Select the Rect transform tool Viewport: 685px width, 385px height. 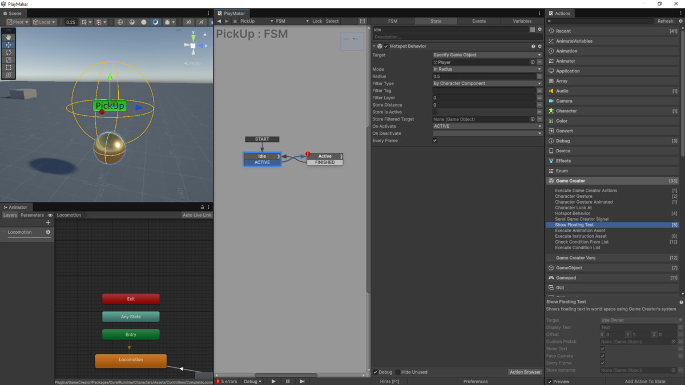(9, 67)
